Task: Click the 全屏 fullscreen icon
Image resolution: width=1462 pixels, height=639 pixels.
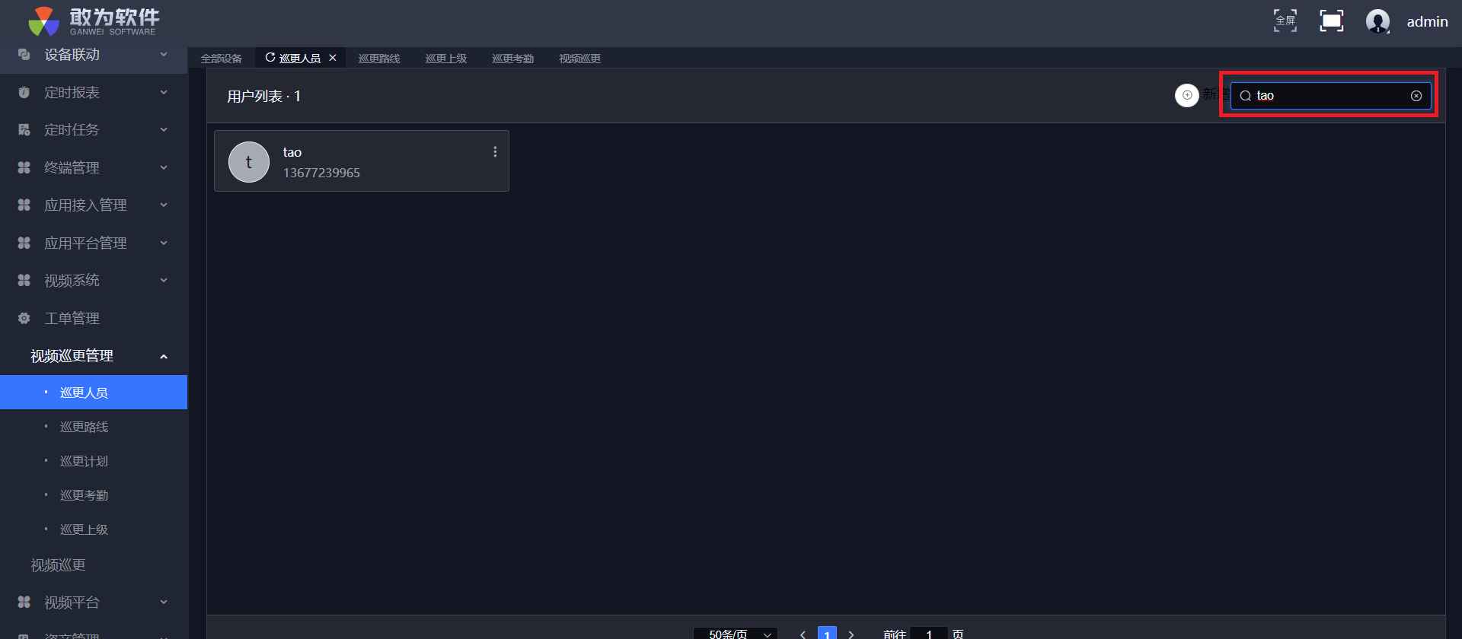Action: [1285, 21]
